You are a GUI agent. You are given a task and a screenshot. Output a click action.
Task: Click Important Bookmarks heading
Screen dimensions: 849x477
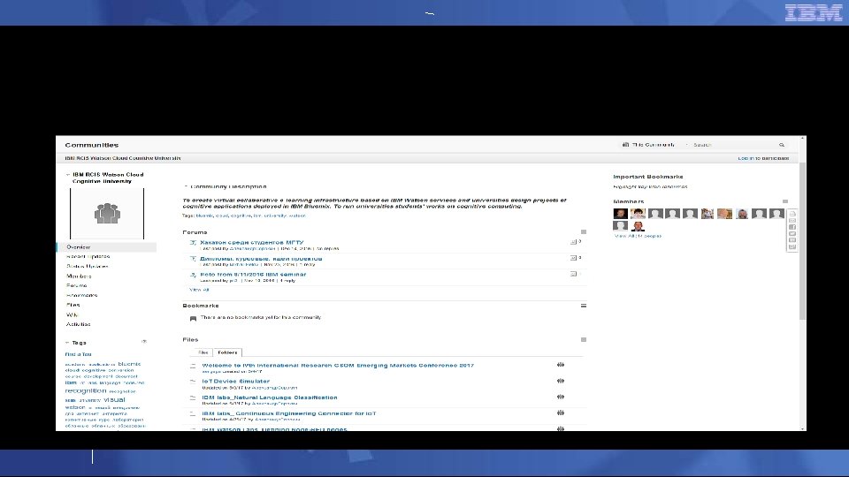648,177
